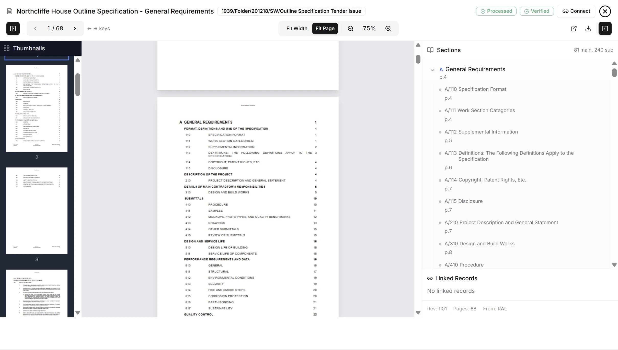Open page 3 thumbnail
Image resolution: width=618 pixels, height=350 pixels.
(37, 211)
